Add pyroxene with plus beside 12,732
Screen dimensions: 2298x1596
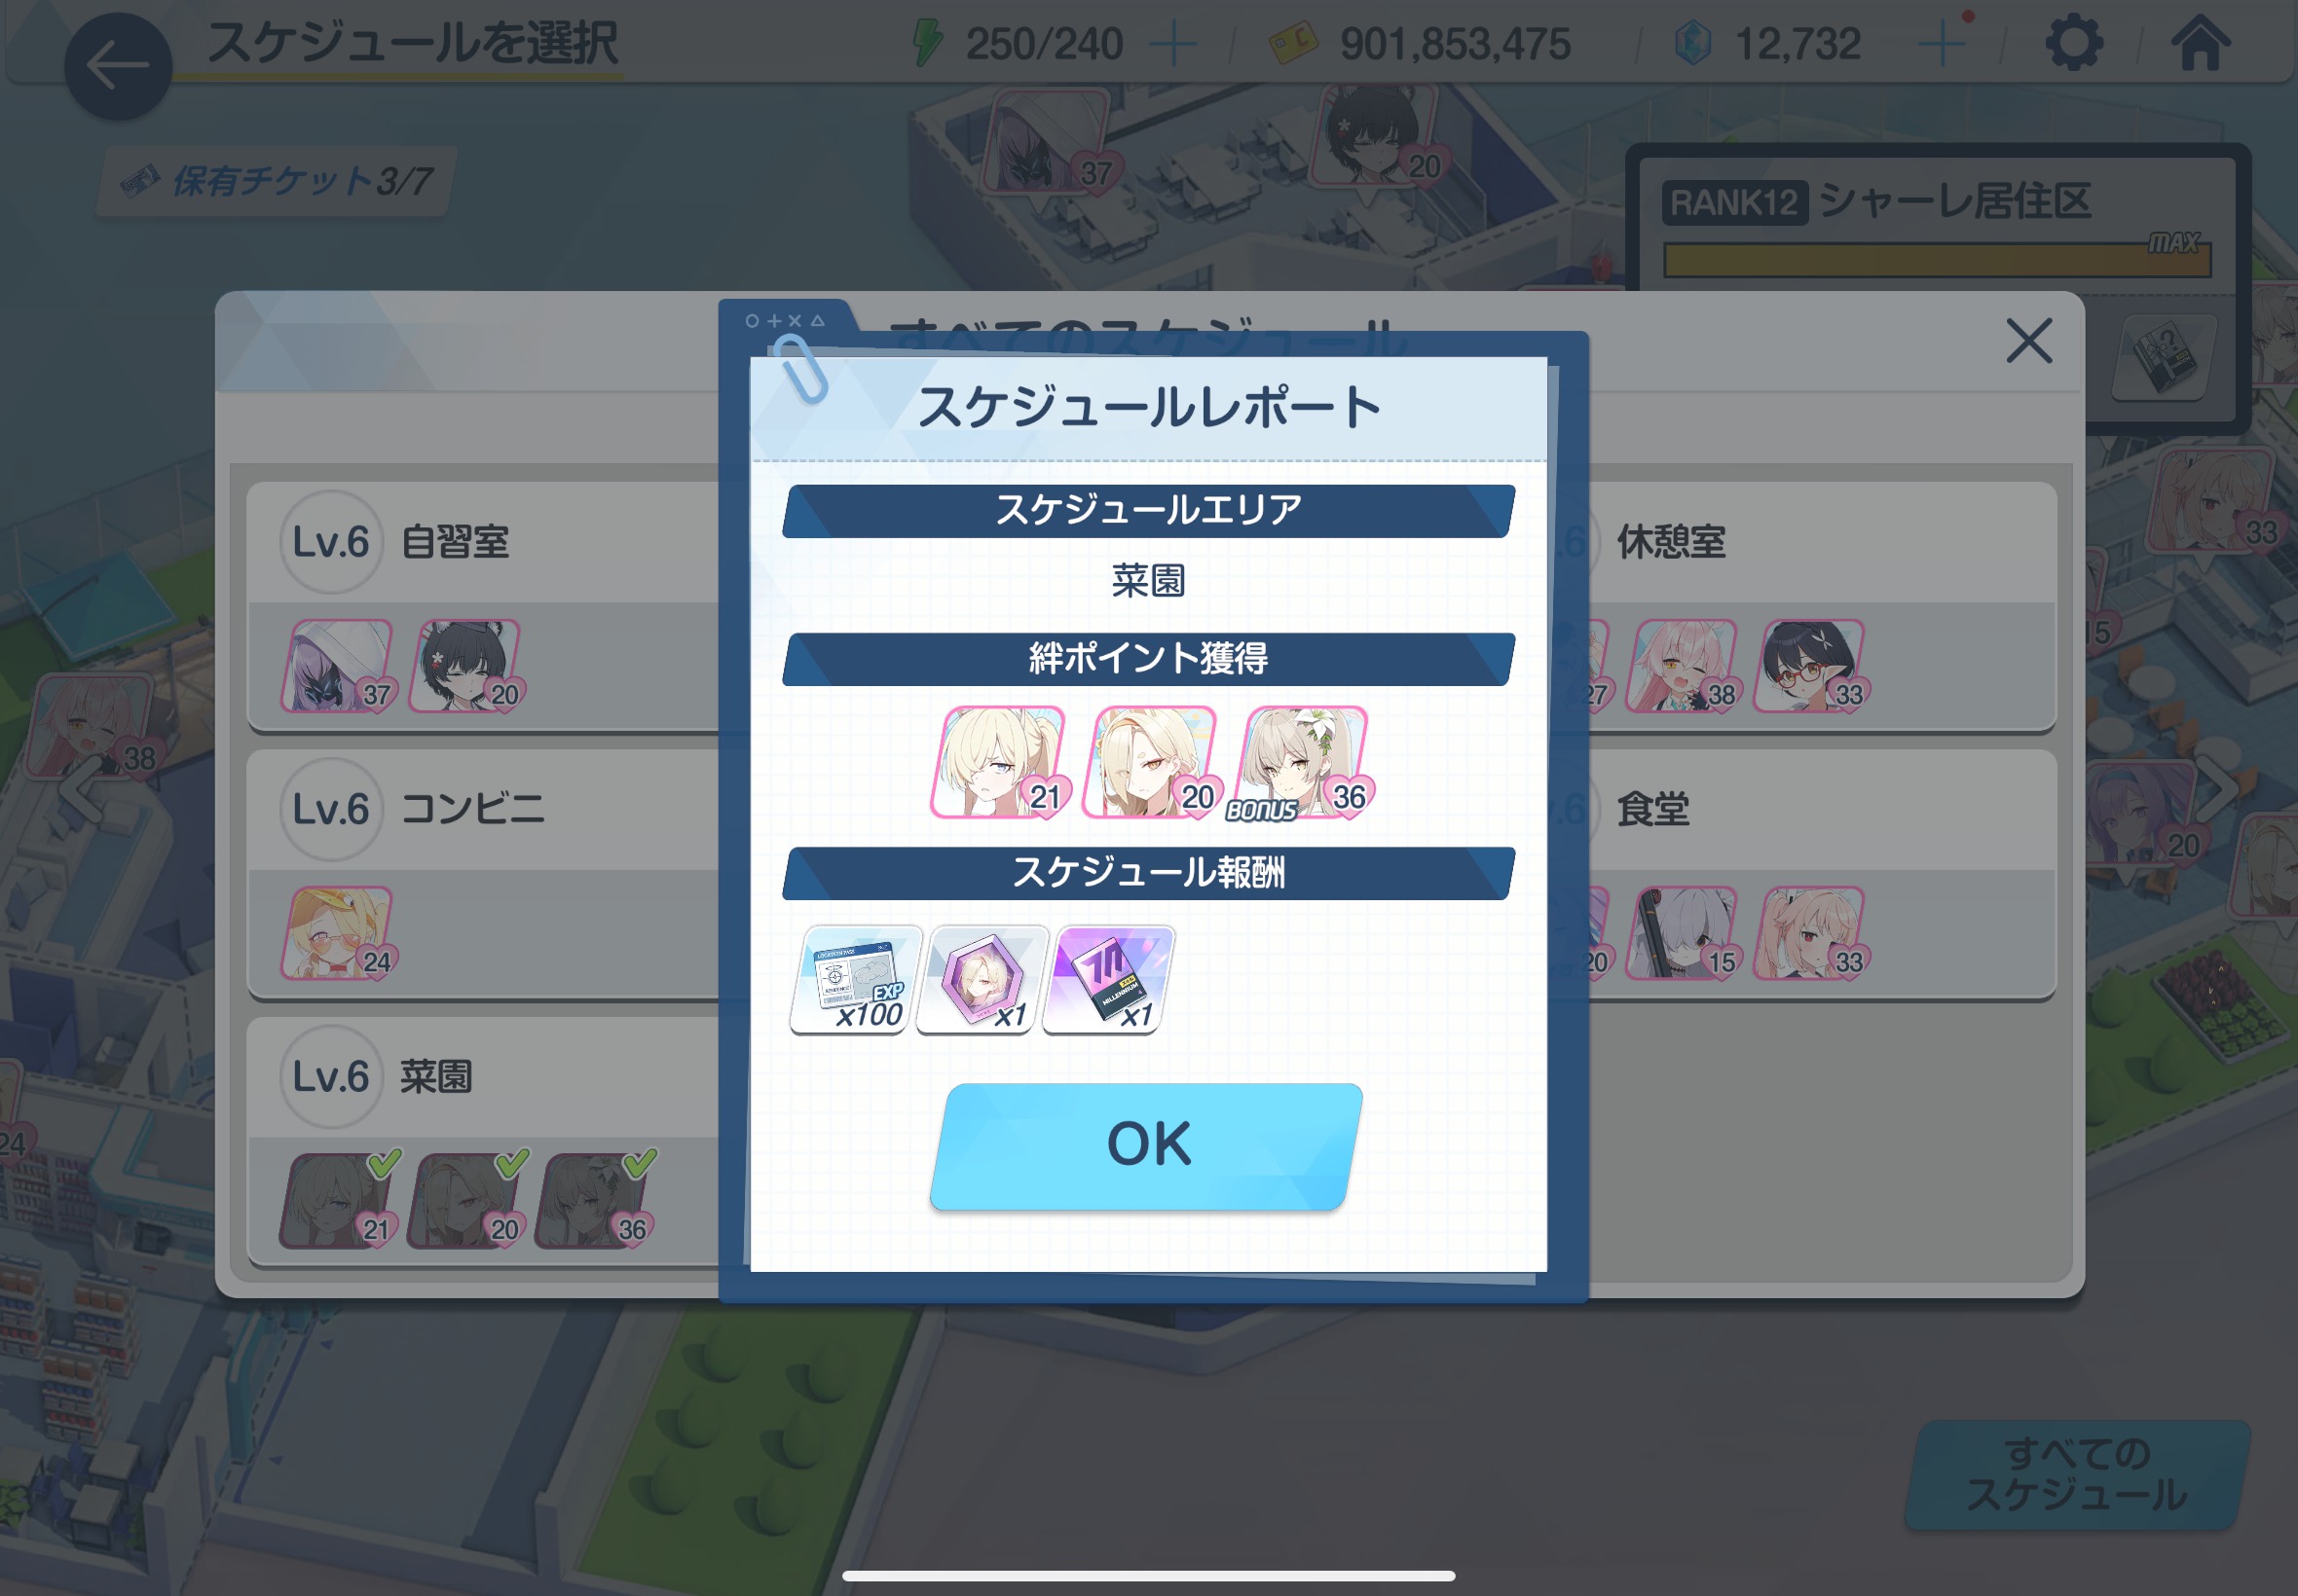1942,45
